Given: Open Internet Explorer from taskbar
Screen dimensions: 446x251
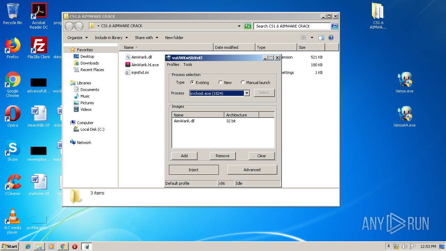Looking at the screenshot, I should coord(28,246).
